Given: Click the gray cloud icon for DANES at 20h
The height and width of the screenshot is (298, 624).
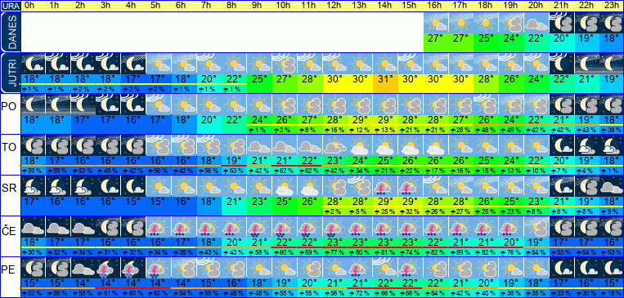Looking at the screenshot, I should (536, 23).
